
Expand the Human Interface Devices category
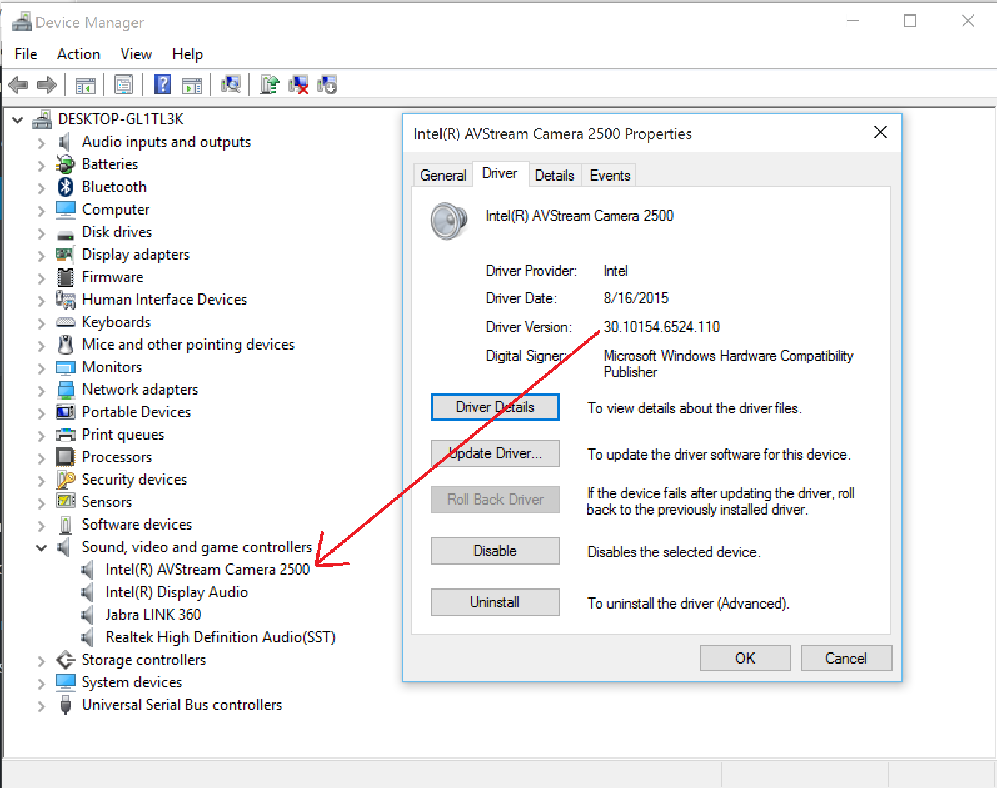[x=41, y=301]
